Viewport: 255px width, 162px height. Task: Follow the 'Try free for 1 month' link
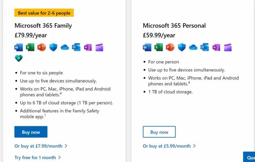click(35, 158)
